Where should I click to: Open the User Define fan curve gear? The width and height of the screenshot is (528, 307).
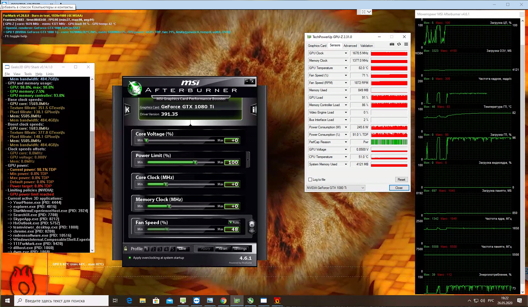click(252, 226)
